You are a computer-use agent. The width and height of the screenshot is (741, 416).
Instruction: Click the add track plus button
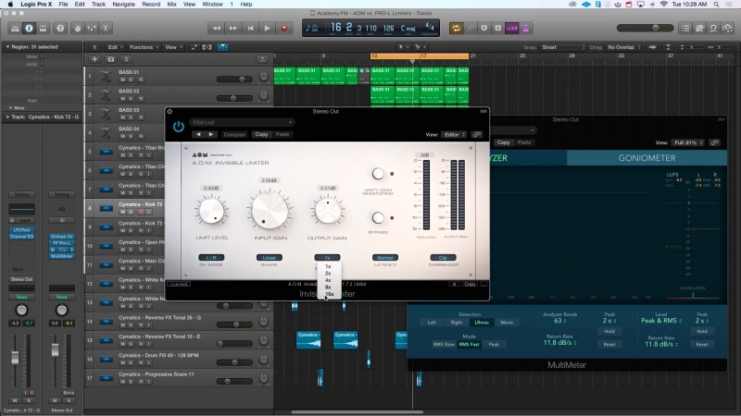94,59
